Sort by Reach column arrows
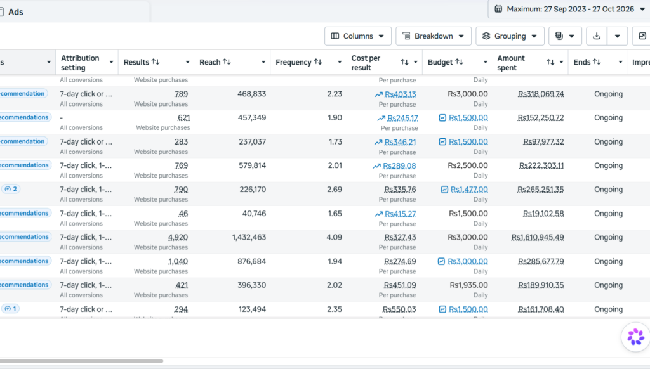The image size is (650, 369). [227, 61]
